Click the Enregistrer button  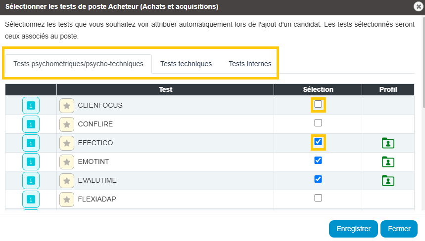click(x=353, y=229)
